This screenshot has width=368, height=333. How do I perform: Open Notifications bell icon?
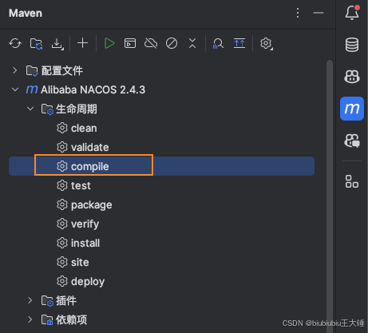point(352,12)
